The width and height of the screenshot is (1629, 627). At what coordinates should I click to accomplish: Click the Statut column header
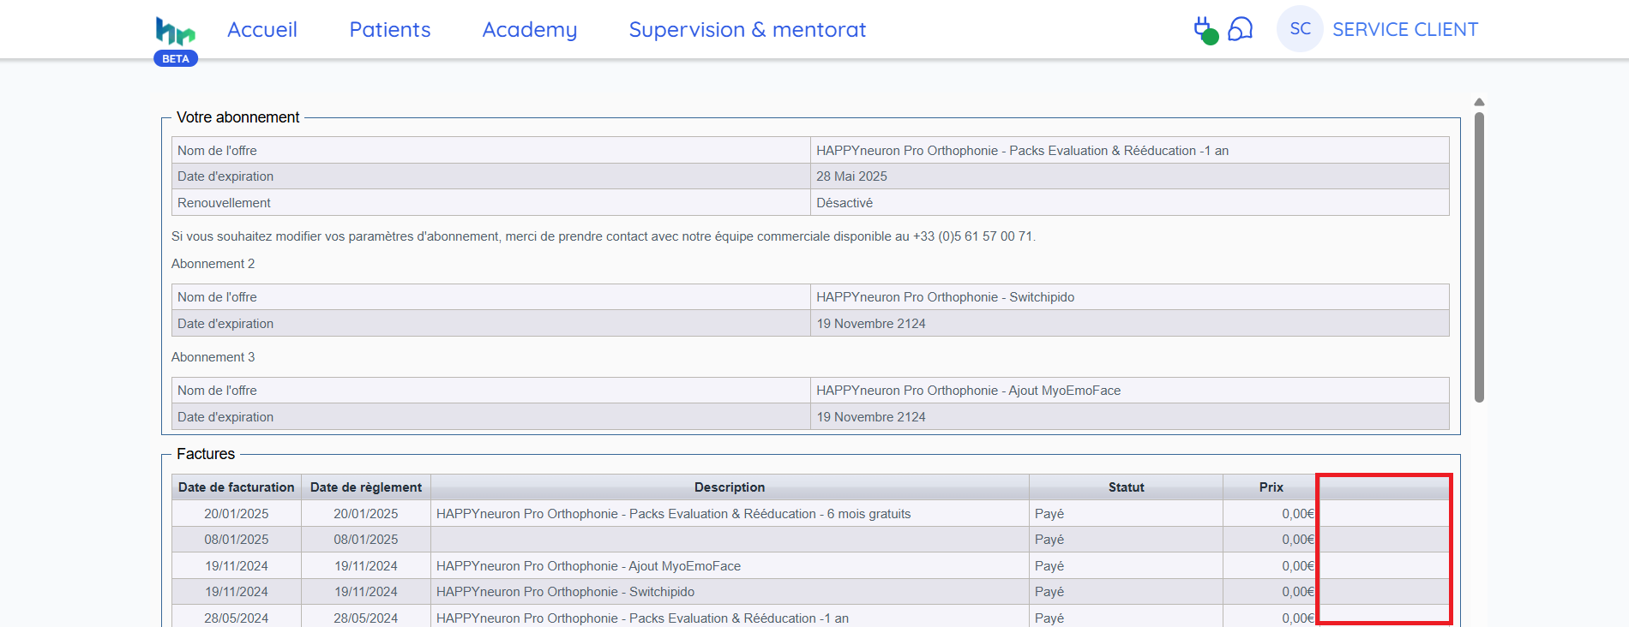tap(1126, 487)
